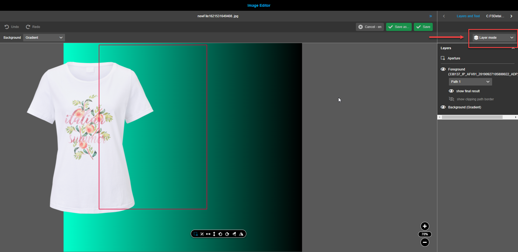Screen dimensions: 518x252
Task: Flip the image horizontally using the mirror icon
Action: [241, 234]
